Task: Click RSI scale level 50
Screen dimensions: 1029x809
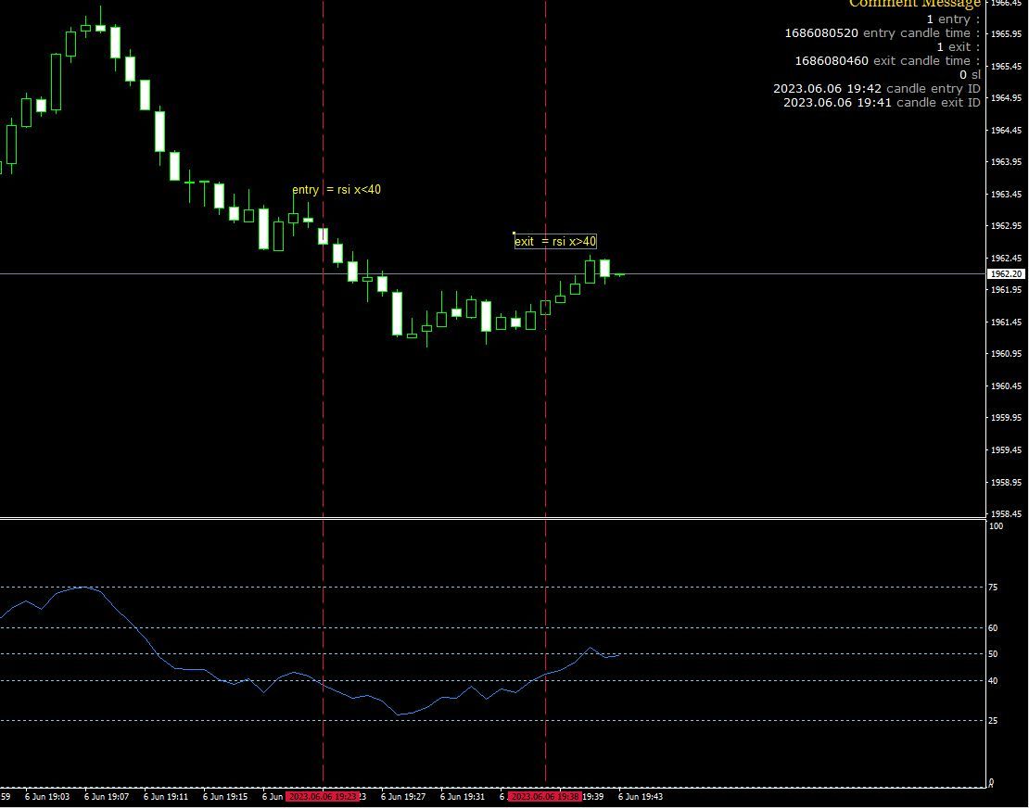Action: point(993,654)
